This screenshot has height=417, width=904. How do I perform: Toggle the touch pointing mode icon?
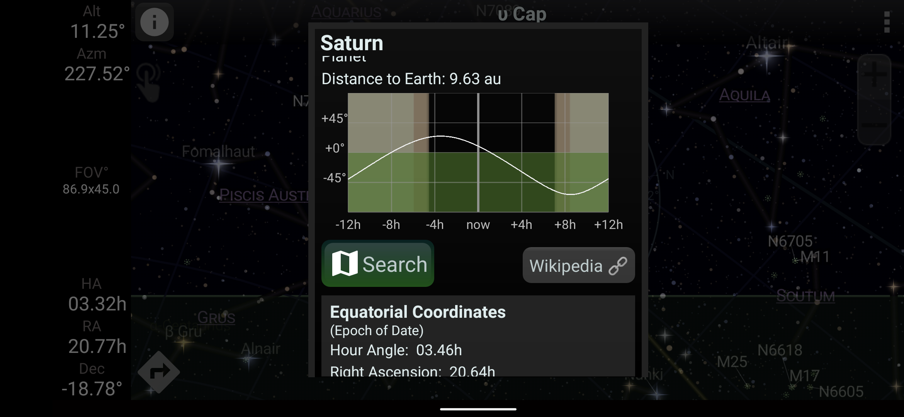[149, 82]
